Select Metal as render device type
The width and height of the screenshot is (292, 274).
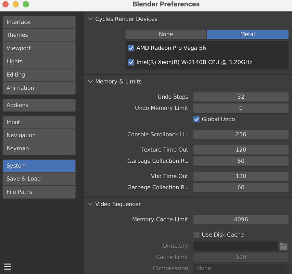point(247,34)
